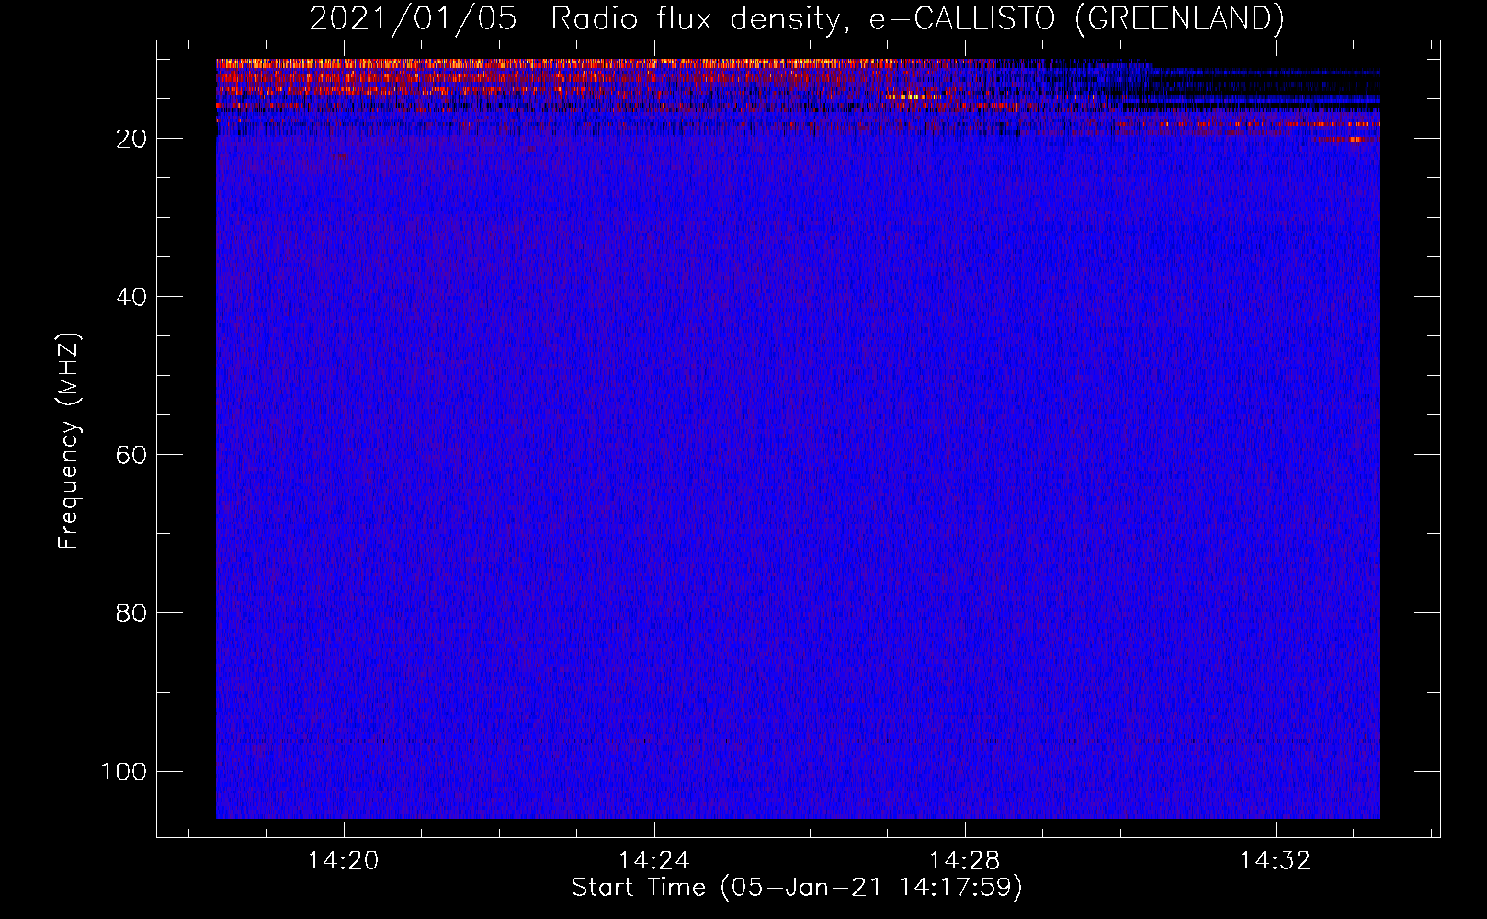Click the 14:20 time axis label
The height and width of the screenshot is (919, 1487).
(x=343, y=861)
